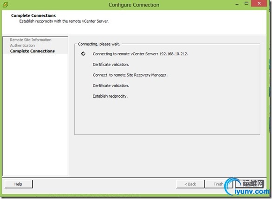272x199 pixels.
Task: Click the vSphere window icon in title bar
Action: pyautogui.click(x=5, y=5)
